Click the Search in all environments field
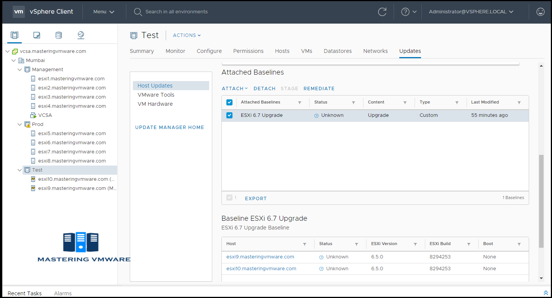 pyautogui.click(x=176, y=12)
